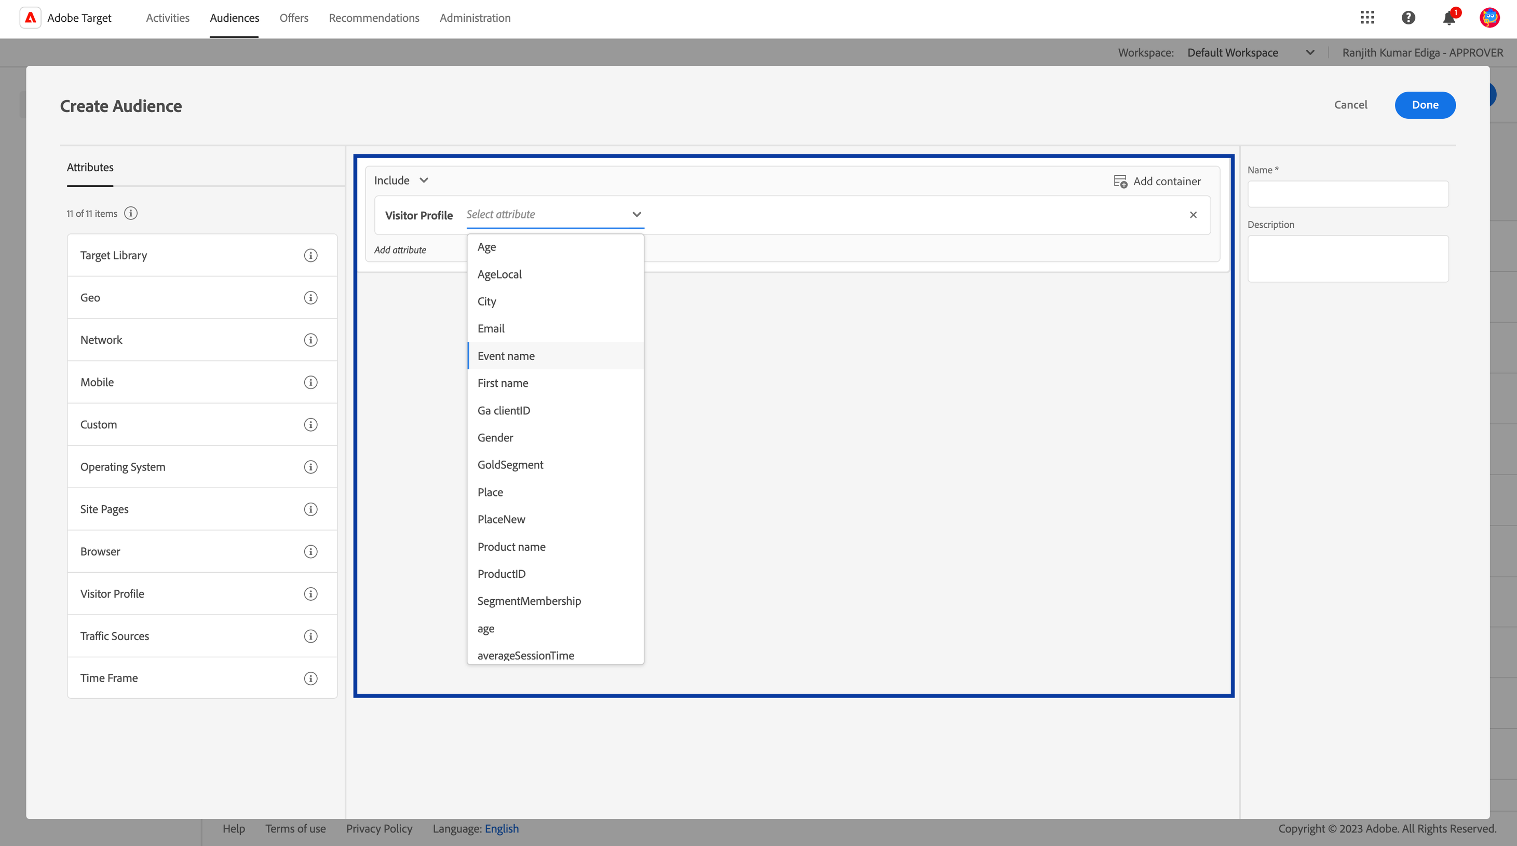Image resolution: width=1517 pixels, height=846 pixels.
Task: Click the Adobe Target logo icon
Action: tap(31, 18)
